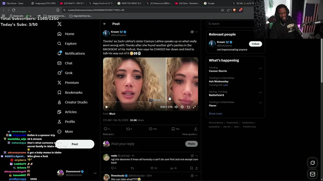Toggle picture-in-picture on video
323x181 pixels.
(x=188, y=107)
